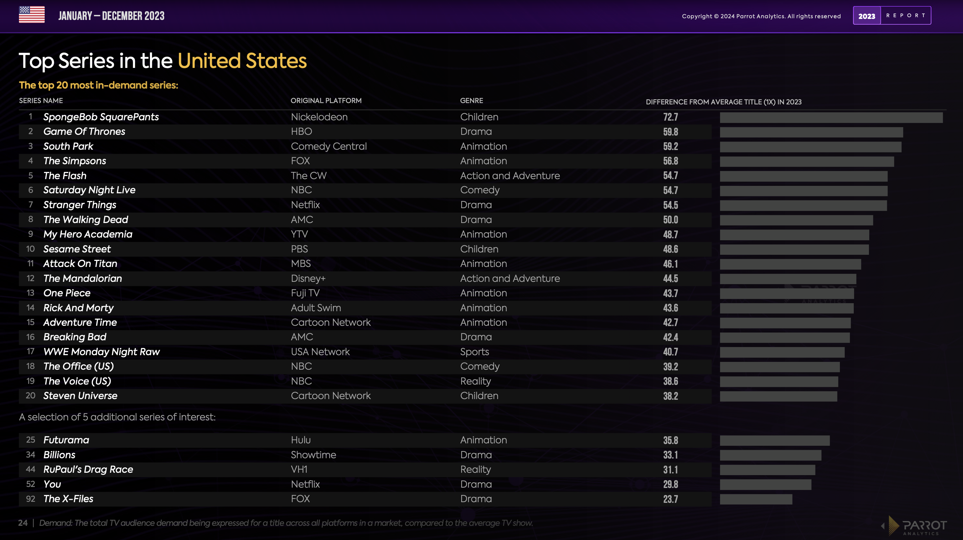Viewport: 963px width, 540px height.
Task: Select Billions series name
Action: point(59,455)
